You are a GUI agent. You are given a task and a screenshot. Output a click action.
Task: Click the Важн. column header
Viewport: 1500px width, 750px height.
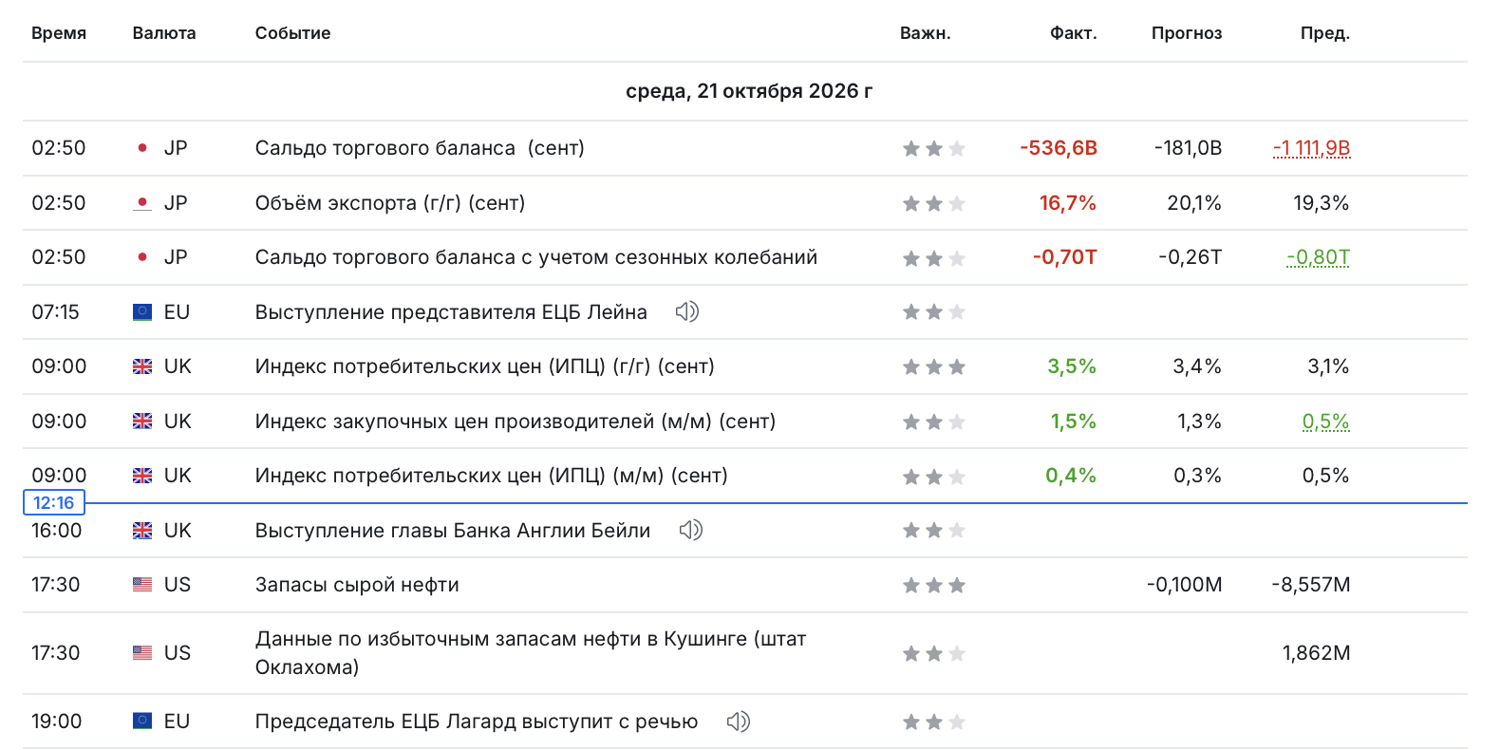pos(926,33)
